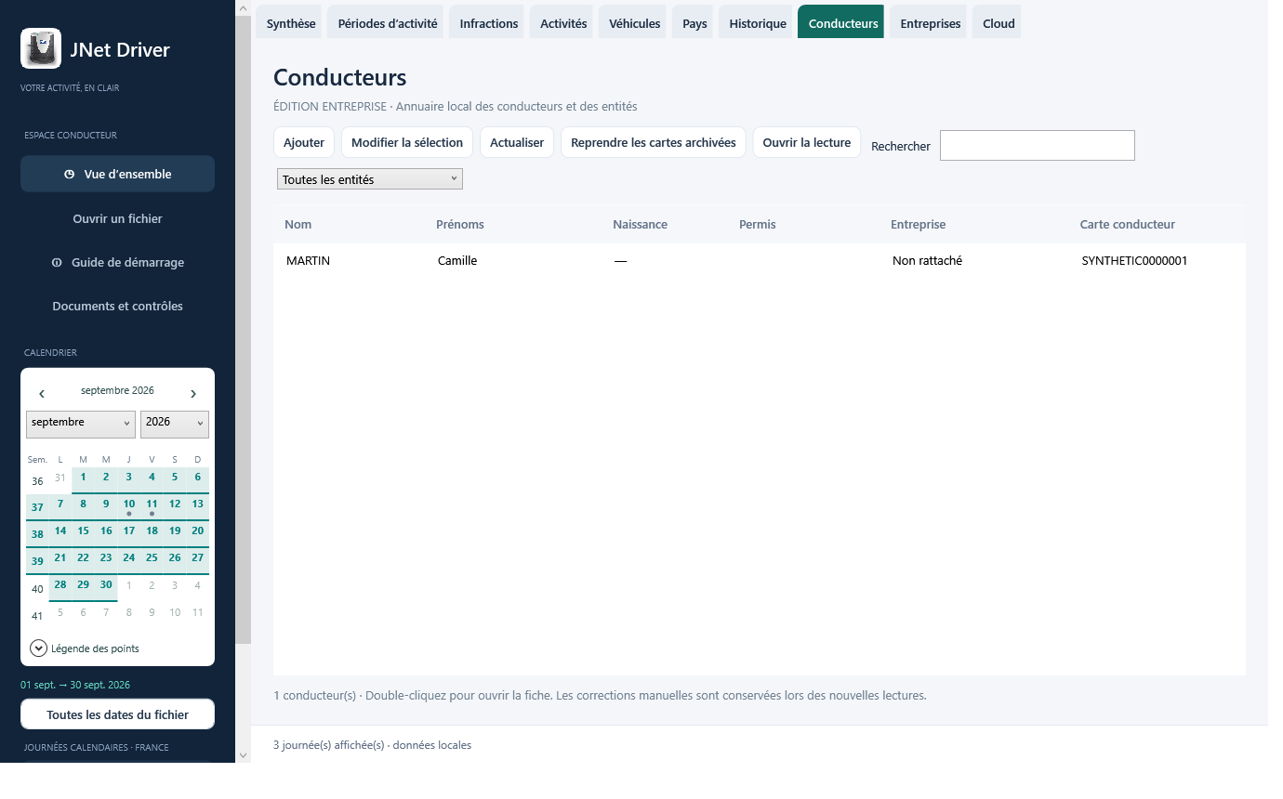Refresh the list with Actualiser
Image resolution: width=1283 pixels, height=799 pixels.
517,142
